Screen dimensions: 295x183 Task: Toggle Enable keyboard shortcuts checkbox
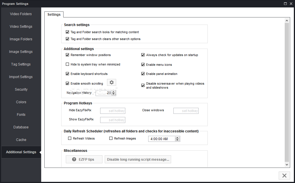tap(67, 74)
